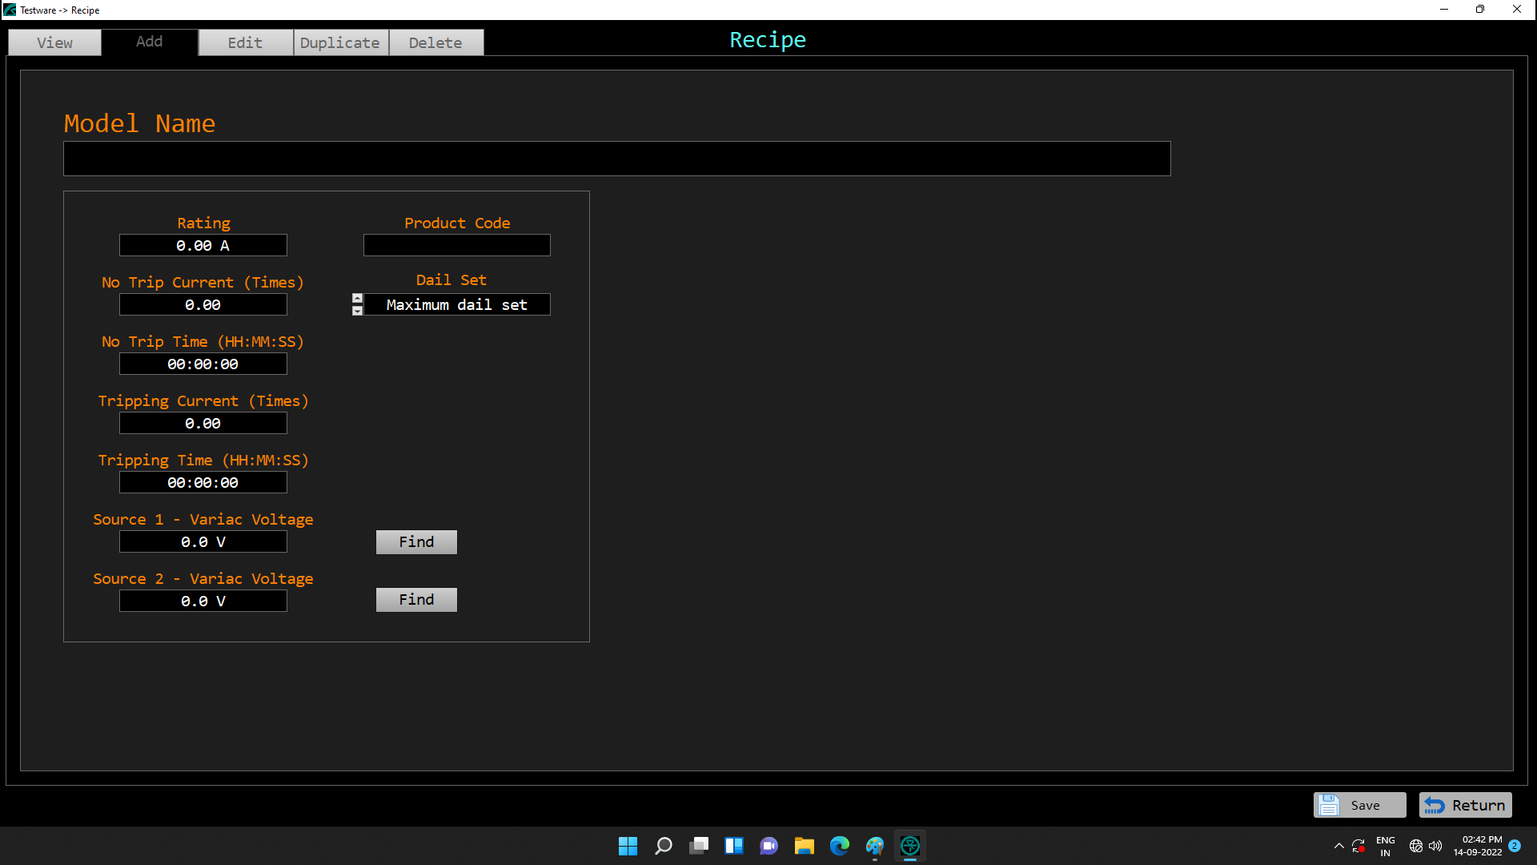Click the Save button with floppy icon
Image resolution: width=1537 pixels, height=865 pixels.
point(1359,805)
